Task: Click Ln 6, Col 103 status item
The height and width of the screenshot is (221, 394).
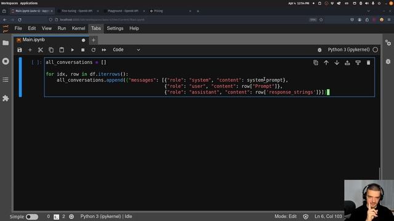Action: 328,216
